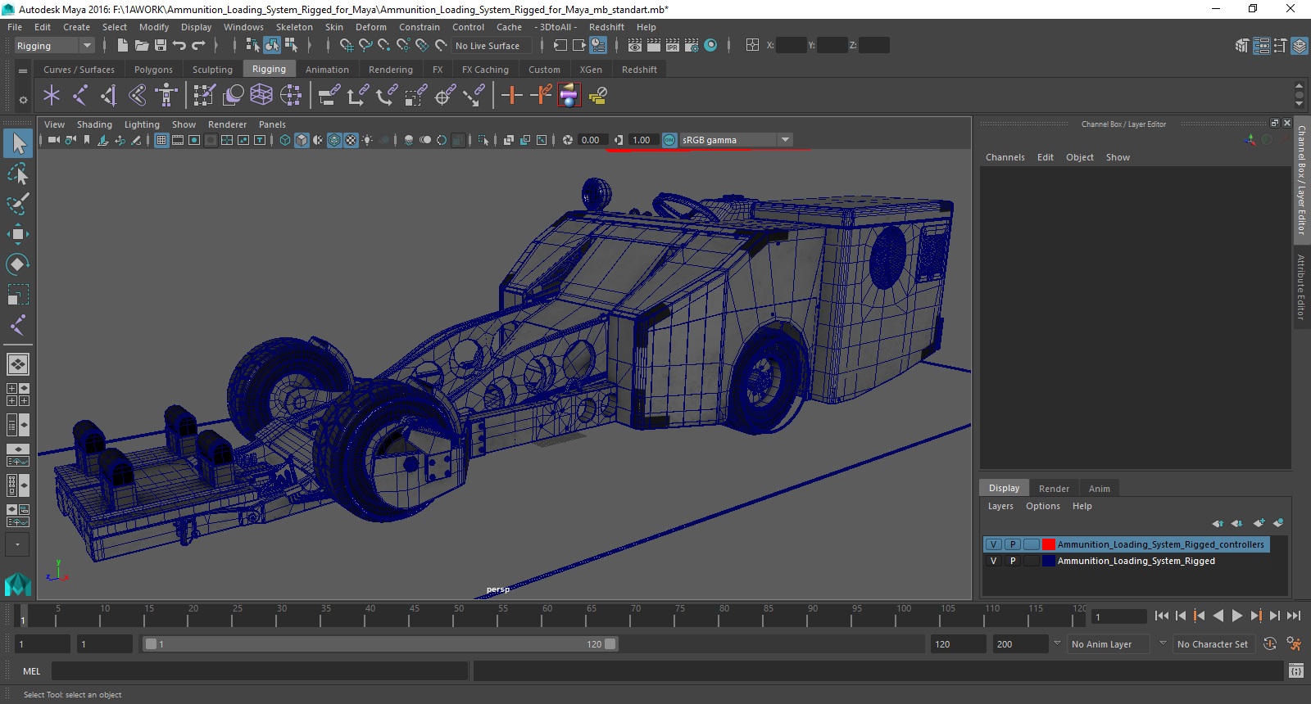Toggle playback P of Ammunition_Loading_System_Rigged_controllers layer

pyautogui.click(x=1013, y=544)
